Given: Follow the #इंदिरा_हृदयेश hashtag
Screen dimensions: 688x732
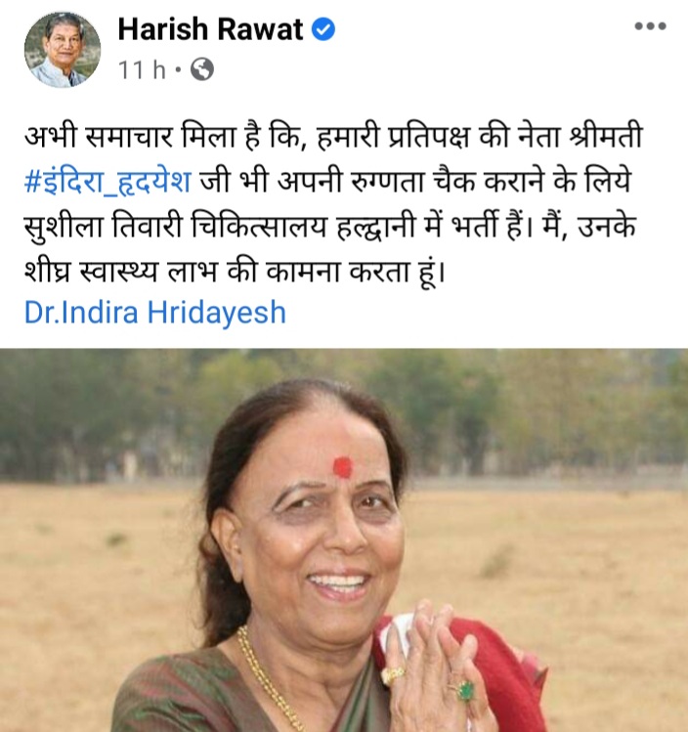Looking at the screenshot, I should 107,182.
